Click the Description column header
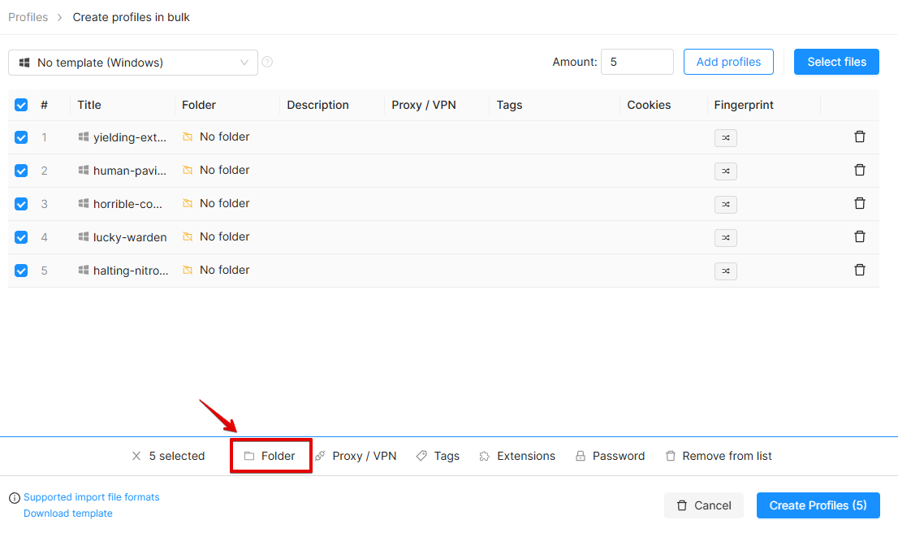Screen dimensions: 898x533 click(317, 105)
